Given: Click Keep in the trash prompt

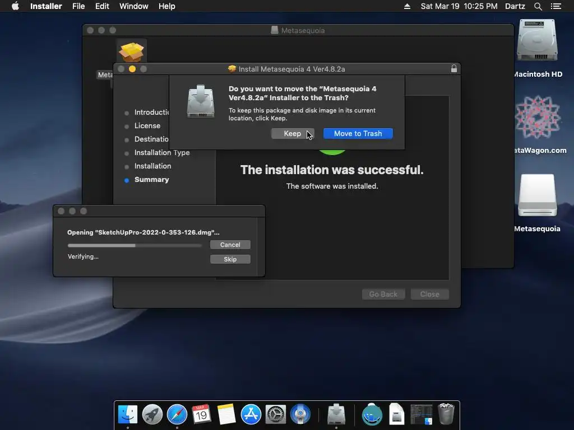Looking at the screenshot, I should coord(293,133).
